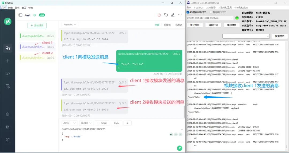Open the 显示 menu in MQTTX

pos(17,8)
